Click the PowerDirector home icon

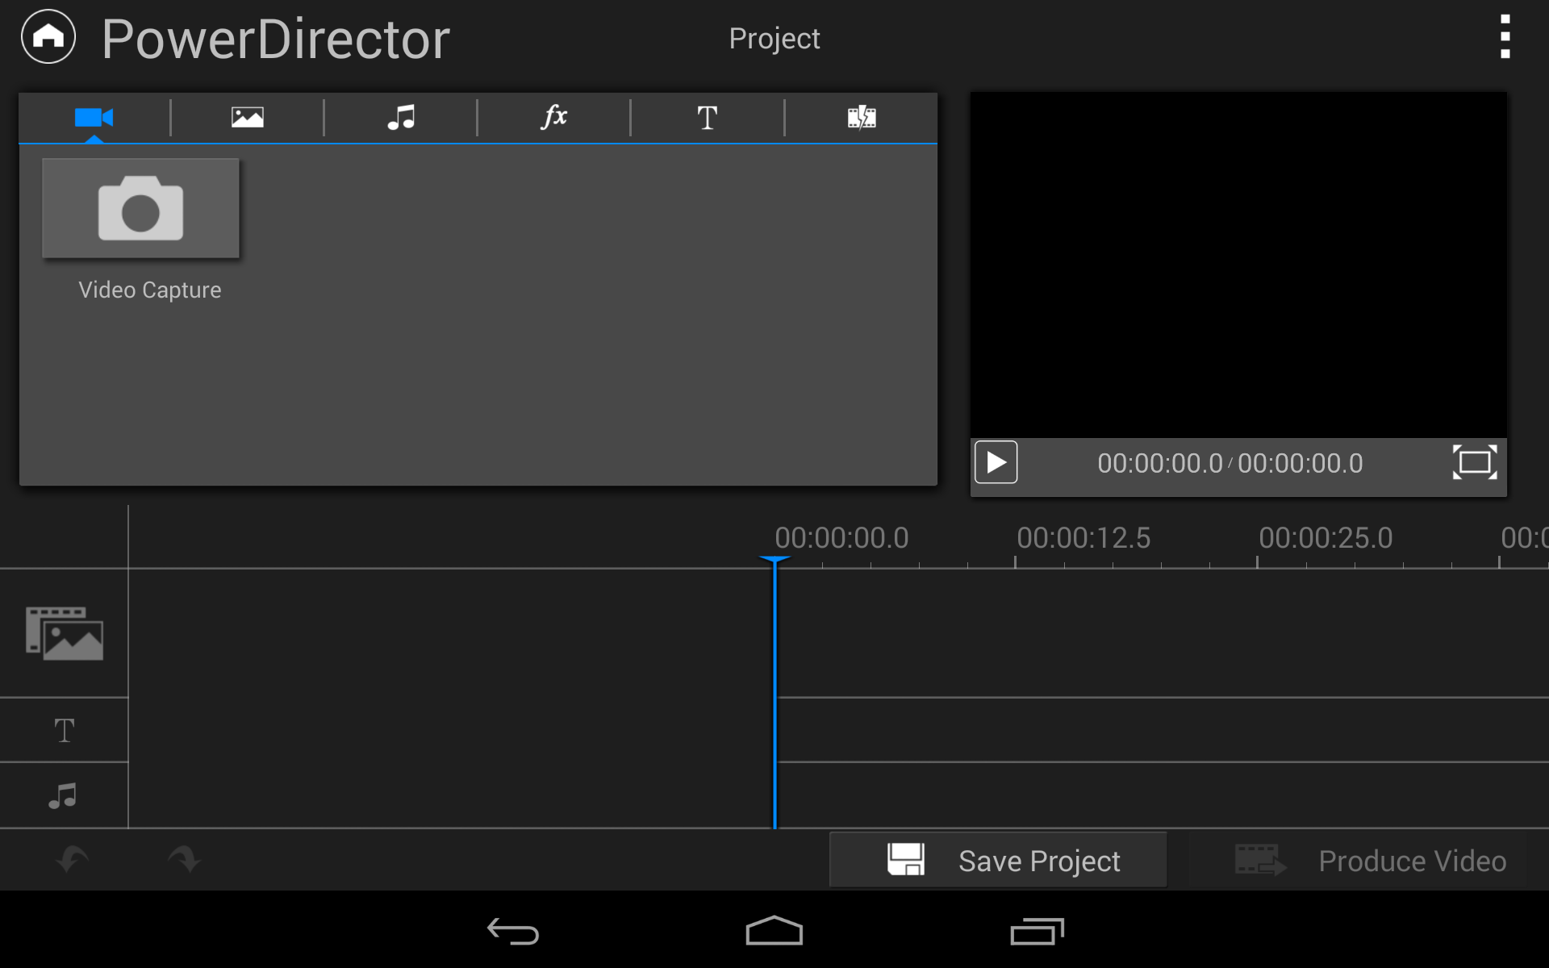pyautogui.click(x=47, y=36)
